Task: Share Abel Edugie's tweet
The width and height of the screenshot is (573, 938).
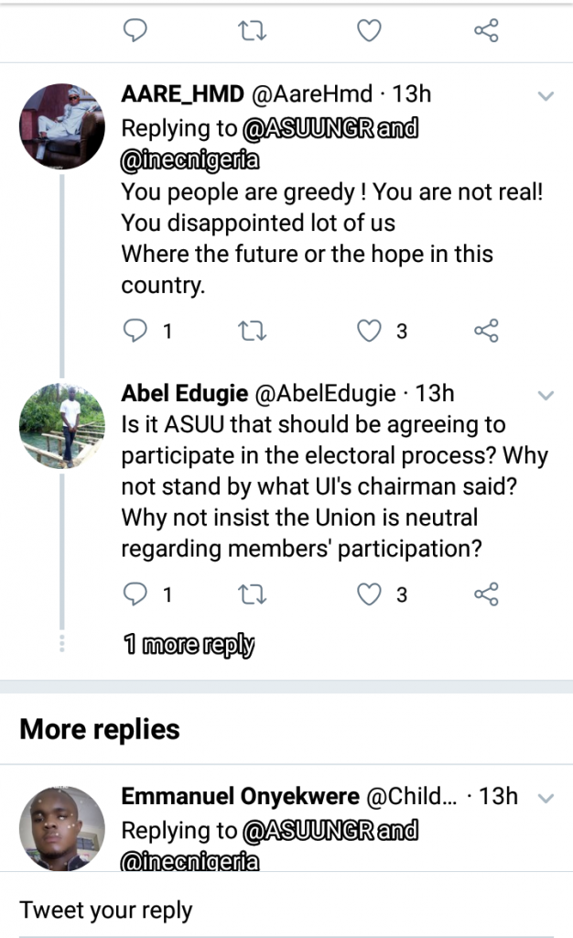Action: [x=486, y=594]
